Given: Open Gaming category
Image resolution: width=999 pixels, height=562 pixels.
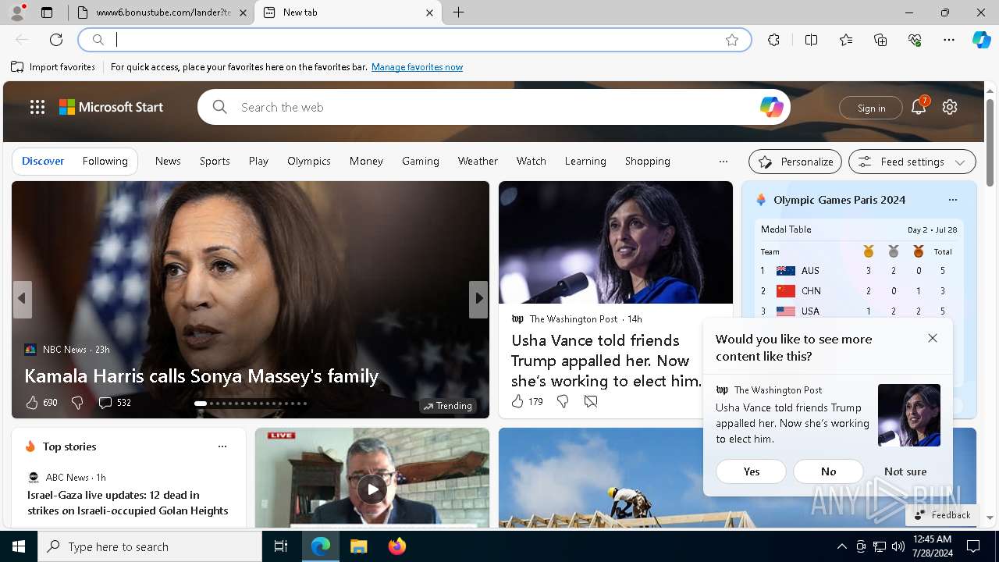Looking at the screenshot, I should [421, 161].
